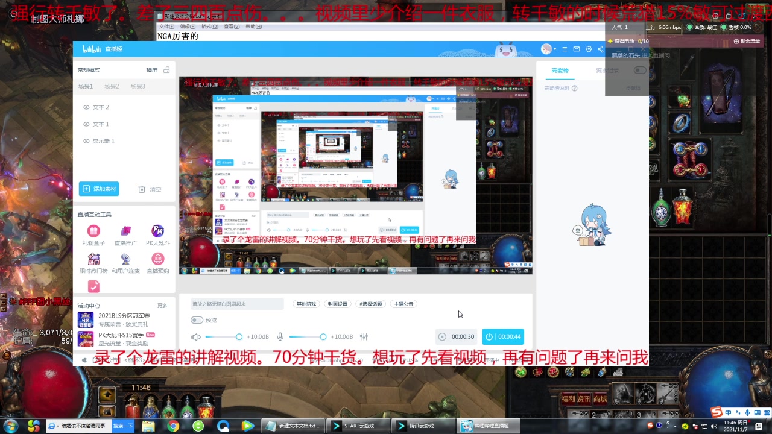The height and width of the screenshot is (434, 772).
Task: Click the 贡献值 column header
Action: coord(633,88)
